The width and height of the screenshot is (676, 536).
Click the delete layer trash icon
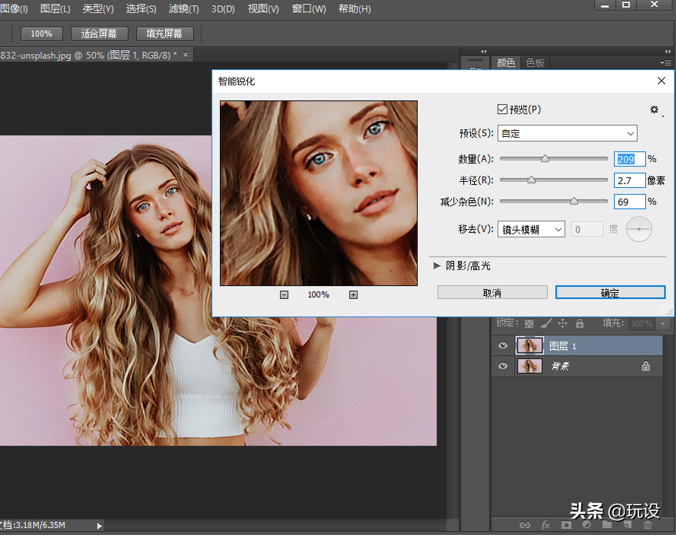(647, 525)
